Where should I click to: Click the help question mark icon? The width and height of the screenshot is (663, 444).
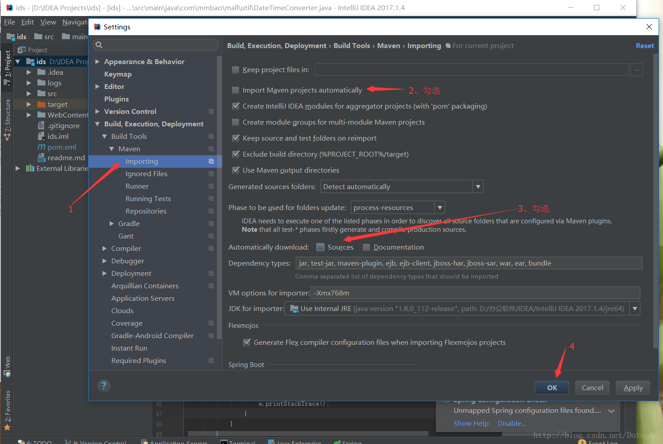pyautogui.click(x=103, y=386)
